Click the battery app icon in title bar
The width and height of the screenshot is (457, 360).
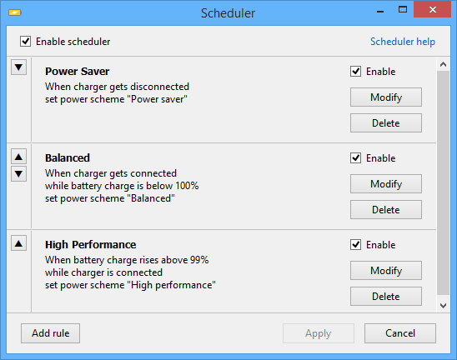pos(15,12)
